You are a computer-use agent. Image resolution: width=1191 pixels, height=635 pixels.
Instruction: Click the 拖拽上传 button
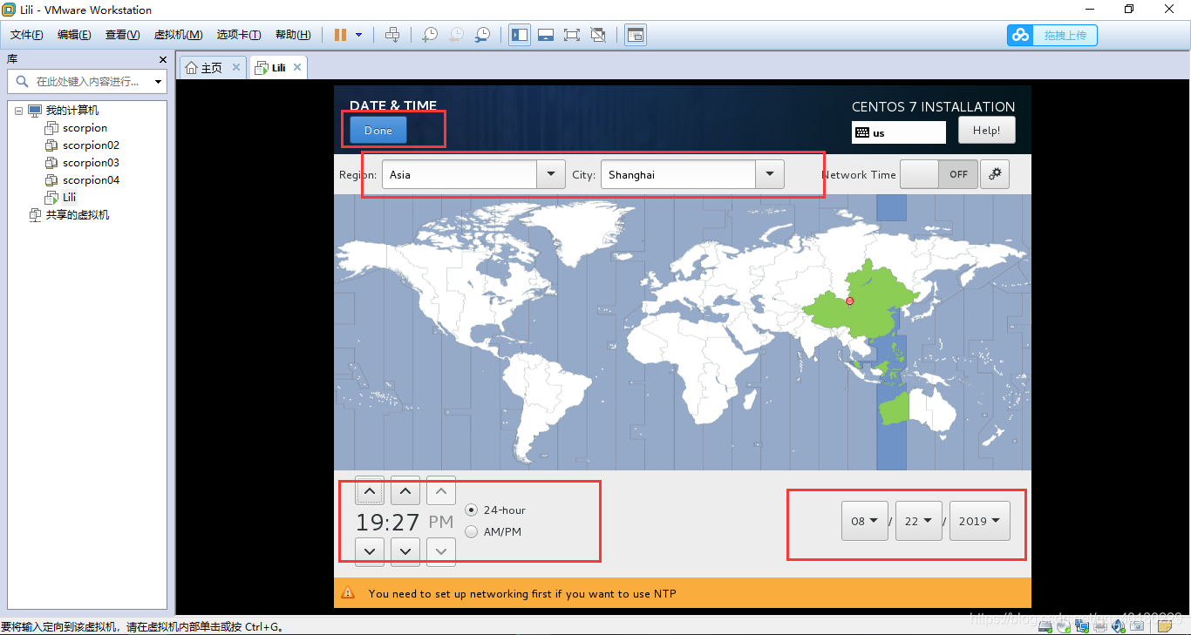(1052, 35)
